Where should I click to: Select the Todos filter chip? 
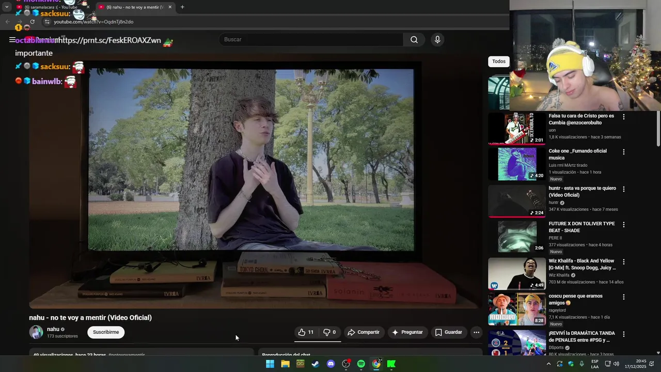tap(499, 61)
